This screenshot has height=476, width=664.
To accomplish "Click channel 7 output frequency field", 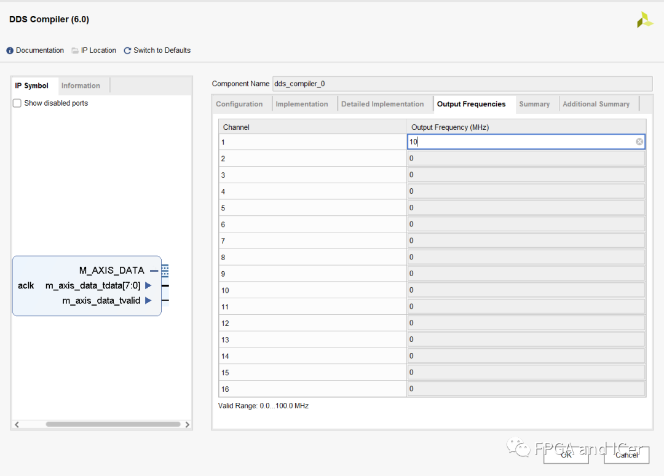I will click(526, 240).
